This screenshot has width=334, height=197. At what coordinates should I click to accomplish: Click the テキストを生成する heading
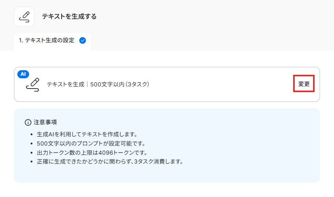[x=69, y=17]
